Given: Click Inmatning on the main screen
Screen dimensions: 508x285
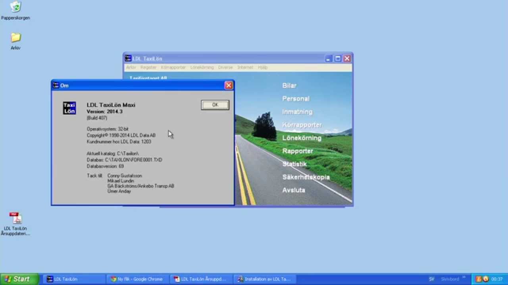Looking at the screenshot, I should [x=297, y=112].
